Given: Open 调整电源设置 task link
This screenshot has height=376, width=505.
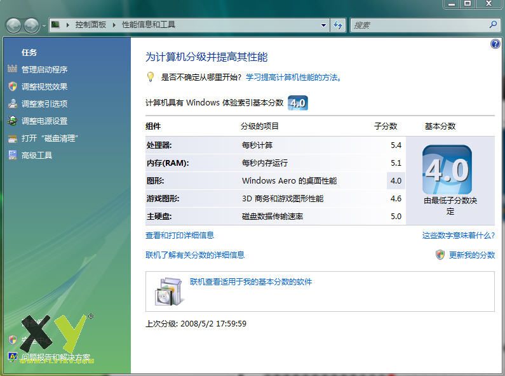Looking at the screenshot, I should 44,121.
